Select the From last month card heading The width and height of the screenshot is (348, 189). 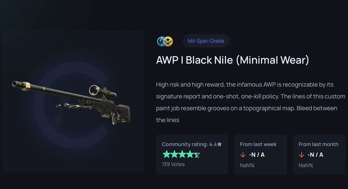tap(318, 144)
